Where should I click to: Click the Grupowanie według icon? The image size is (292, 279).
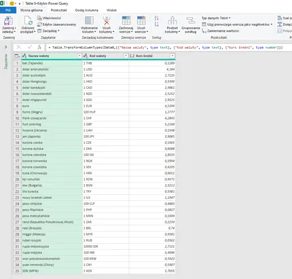[191, 20]
